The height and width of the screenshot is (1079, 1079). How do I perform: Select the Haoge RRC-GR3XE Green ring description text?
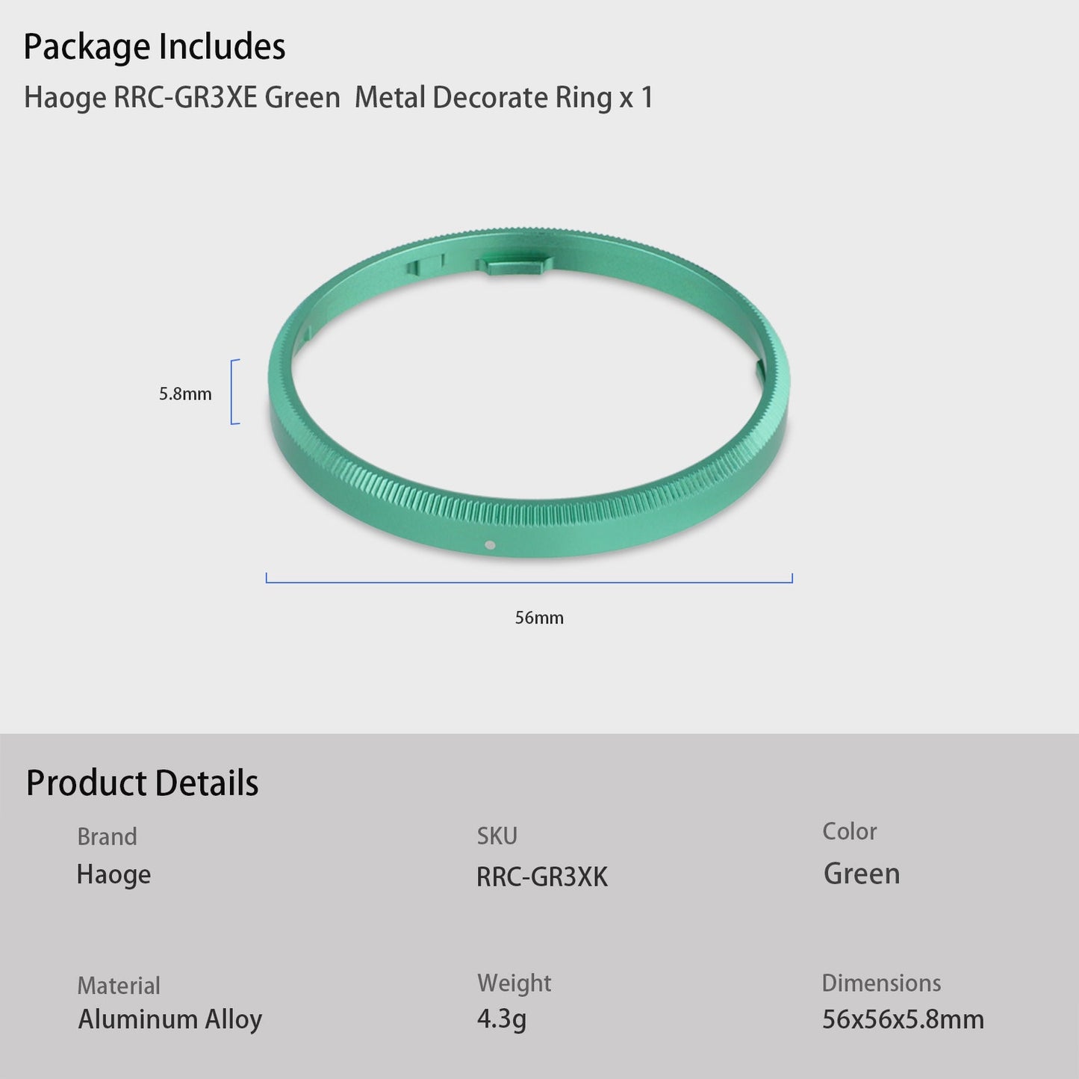338,98
